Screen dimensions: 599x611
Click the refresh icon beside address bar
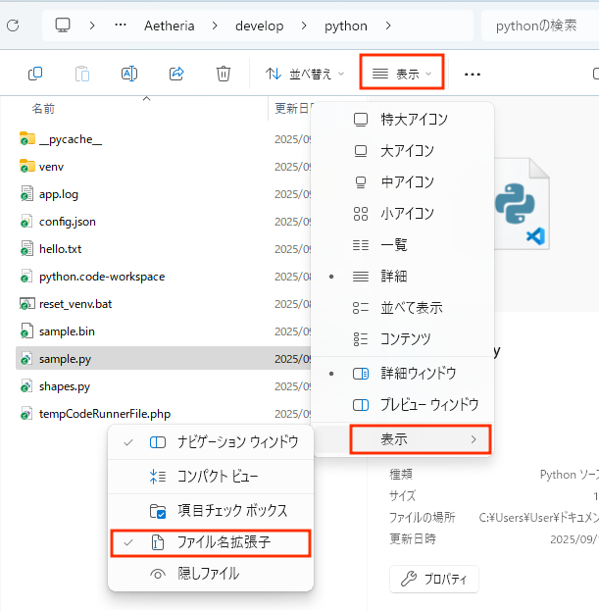tap(13, 25)
